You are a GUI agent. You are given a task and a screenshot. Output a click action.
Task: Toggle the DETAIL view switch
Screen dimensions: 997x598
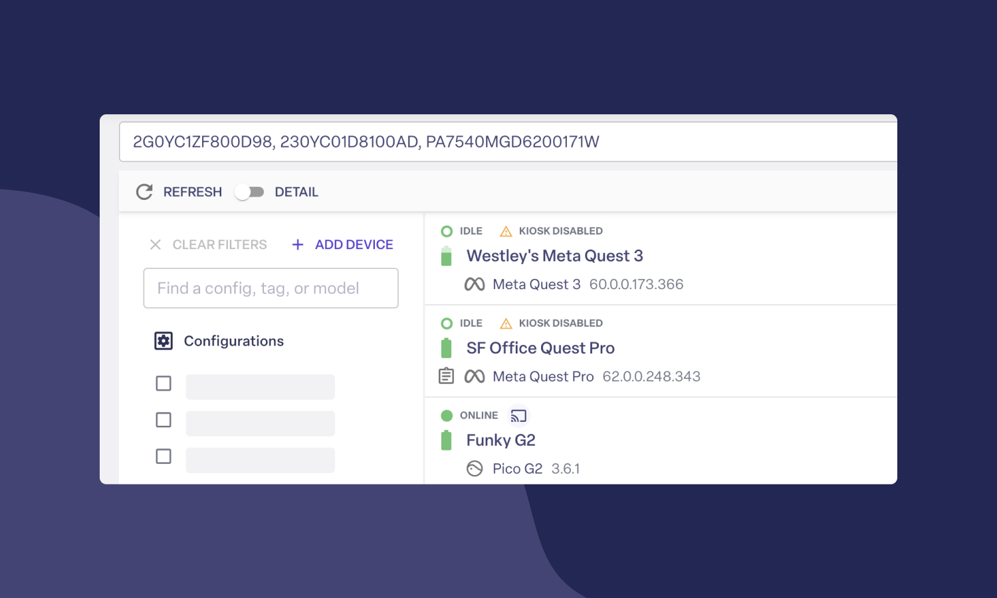(249, 192)
